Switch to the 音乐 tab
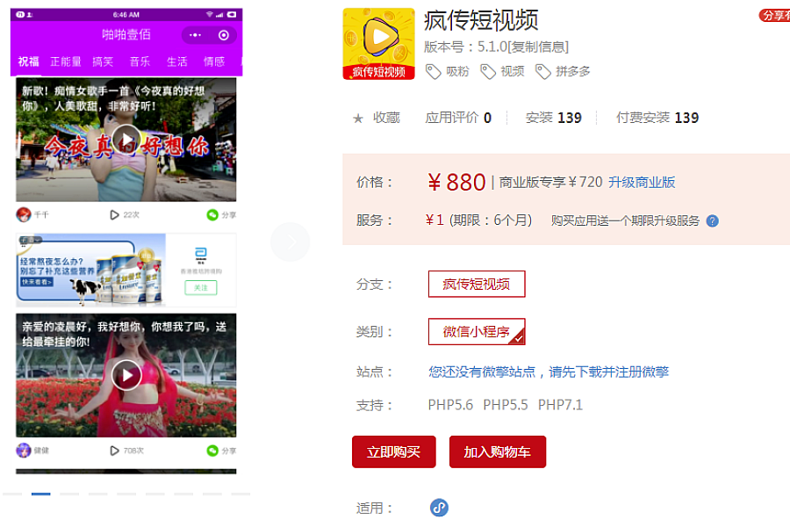Image resolution: width=790 pixels, height=527 pixels. [x=140, y=61]
